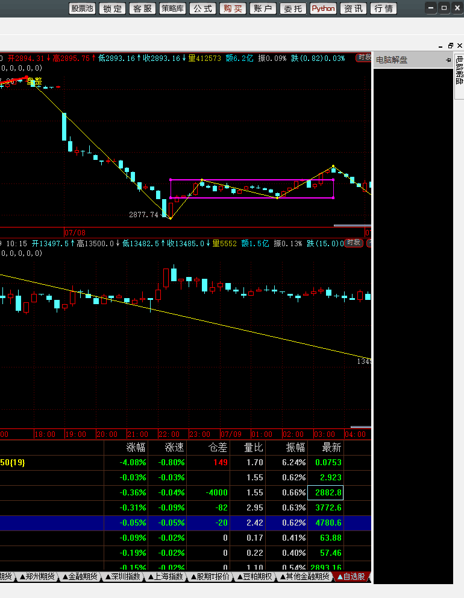Select the row with latest price 0.0753
Viewport: 464px width, 598px height.
(186, 462)
